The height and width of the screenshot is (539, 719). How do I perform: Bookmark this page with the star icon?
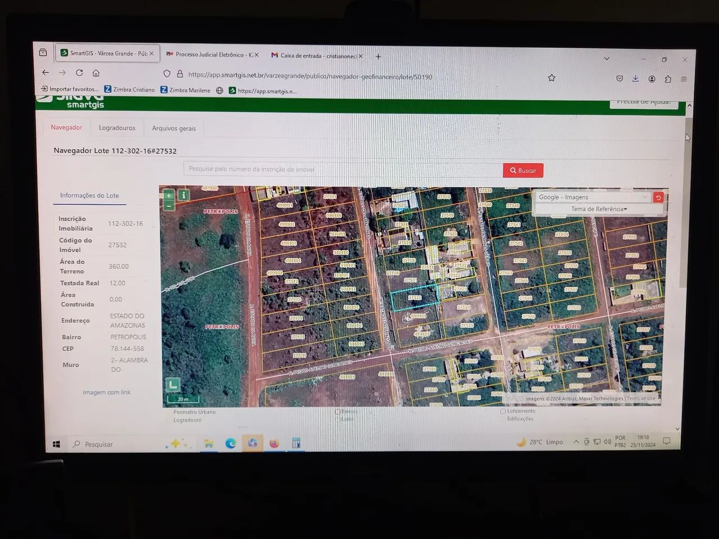[552, 78]
